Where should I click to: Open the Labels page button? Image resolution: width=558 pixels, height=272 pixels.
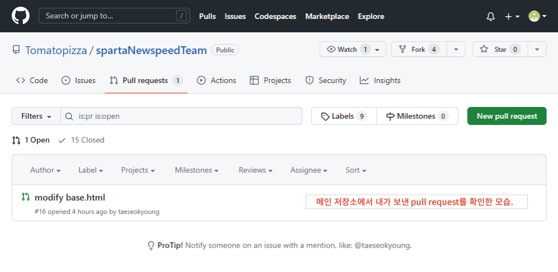pos(344,116)
